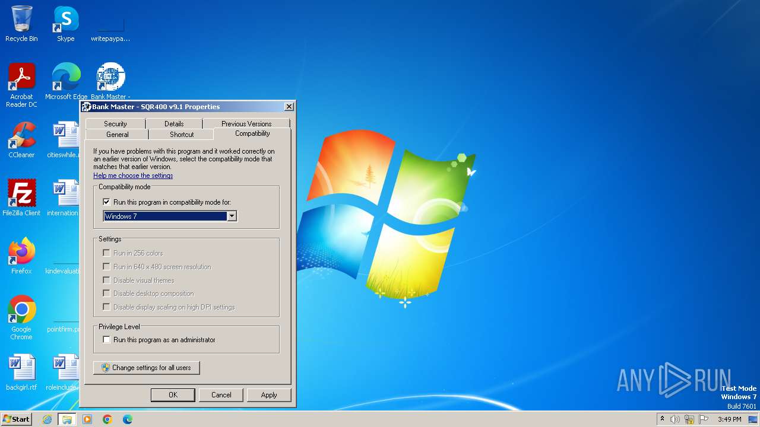The width and height of the screenshot is (760, 427).
Task: Open Windows Explorer in the taskbar
Action: 67,419
